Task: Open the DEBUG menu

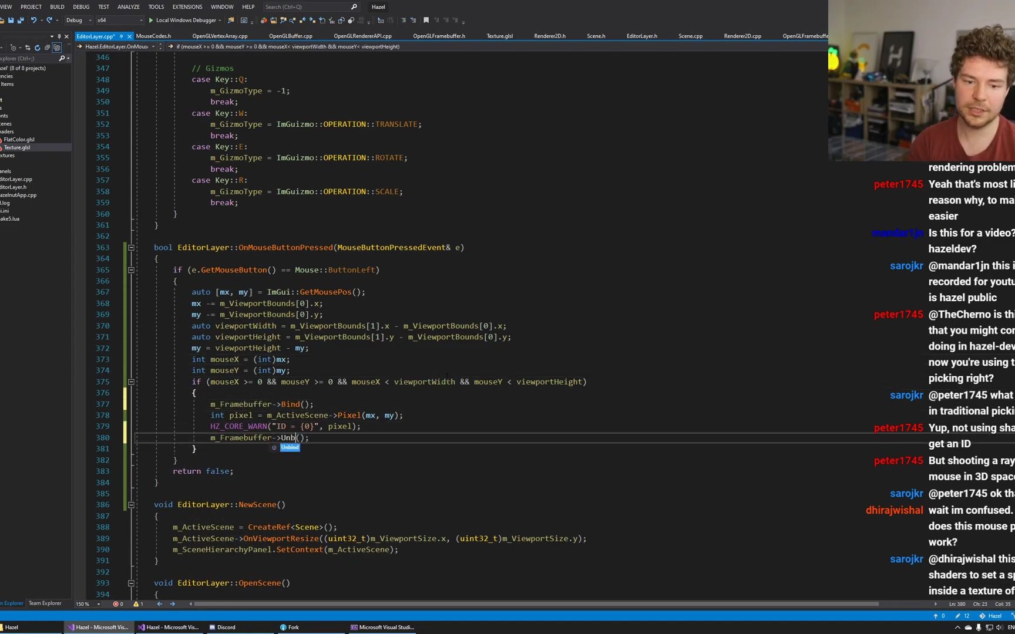Action: tap(81, 7)
